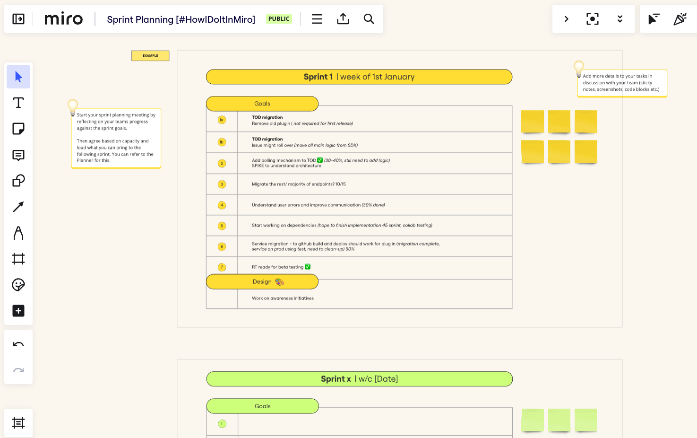The height and width of the screenshot is (438, 697).
Task: Toggle the frames panel open
Action: click(x=18, y=423)
